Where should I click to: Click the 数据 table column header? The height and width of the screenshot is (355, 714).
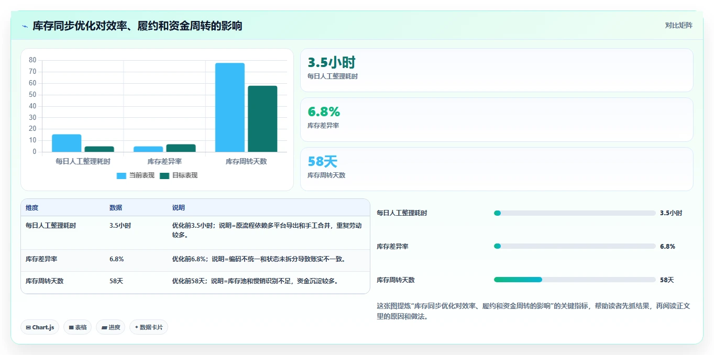[x=116, y=208]
